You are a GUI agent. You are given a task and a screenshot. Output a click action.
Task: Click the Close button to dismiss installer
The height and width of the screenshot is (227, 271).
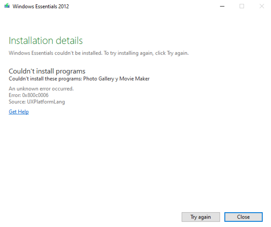pos(243,217)
